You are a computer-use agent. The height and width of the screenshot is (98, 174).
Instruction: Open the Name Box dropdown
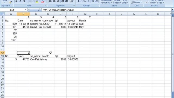click(x=25, y=10)
